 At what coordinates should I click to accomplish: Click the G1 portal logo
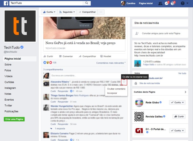tap(139, 131)
